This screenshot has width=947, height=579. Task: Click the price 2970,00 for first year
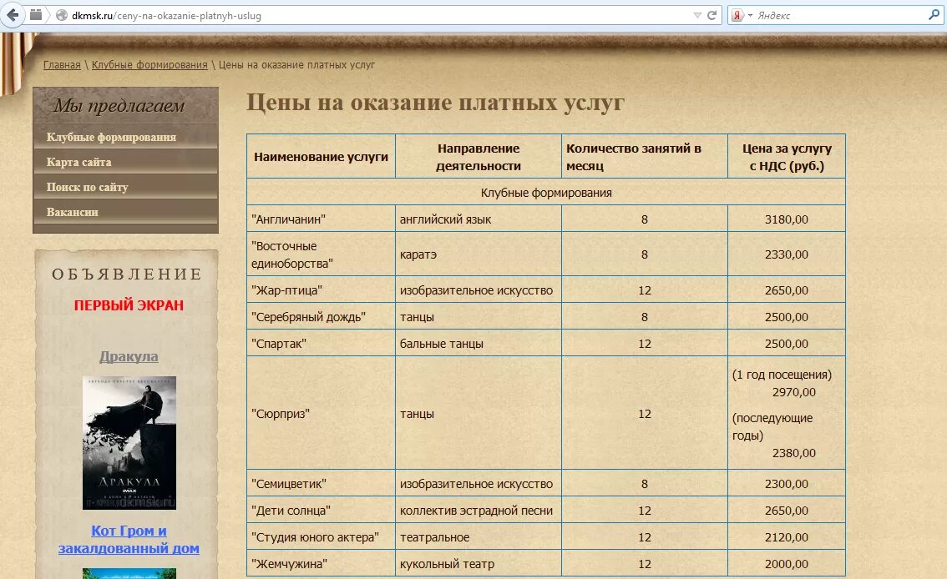pyautogui.click(x=793, y=392)
